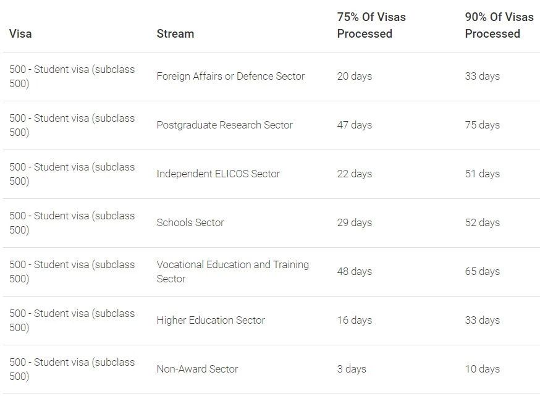Screen dimensions: 540x396
Task: Click the Stream column header
Action: 175,34
